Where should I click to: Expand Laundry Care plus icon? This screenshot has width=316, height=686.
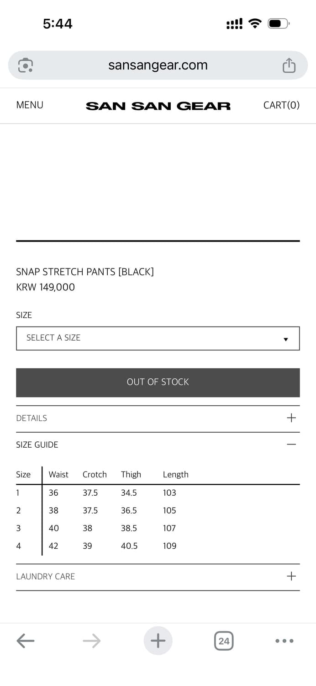click(291, 576)
